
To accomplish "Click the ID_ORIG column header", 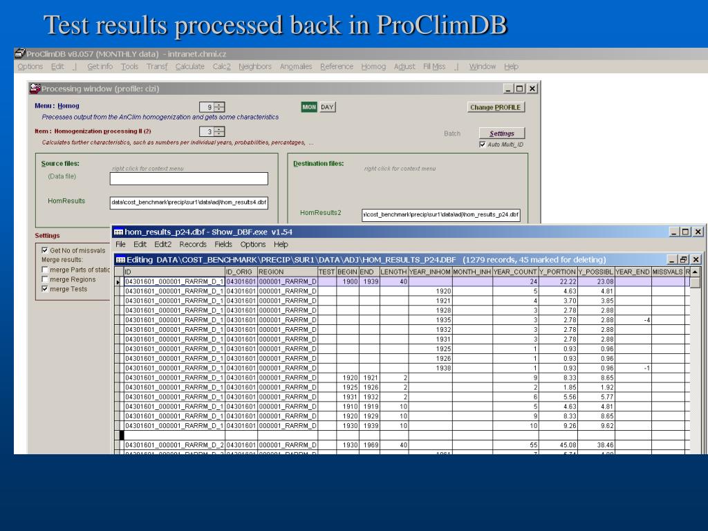I will click(241, 272).
